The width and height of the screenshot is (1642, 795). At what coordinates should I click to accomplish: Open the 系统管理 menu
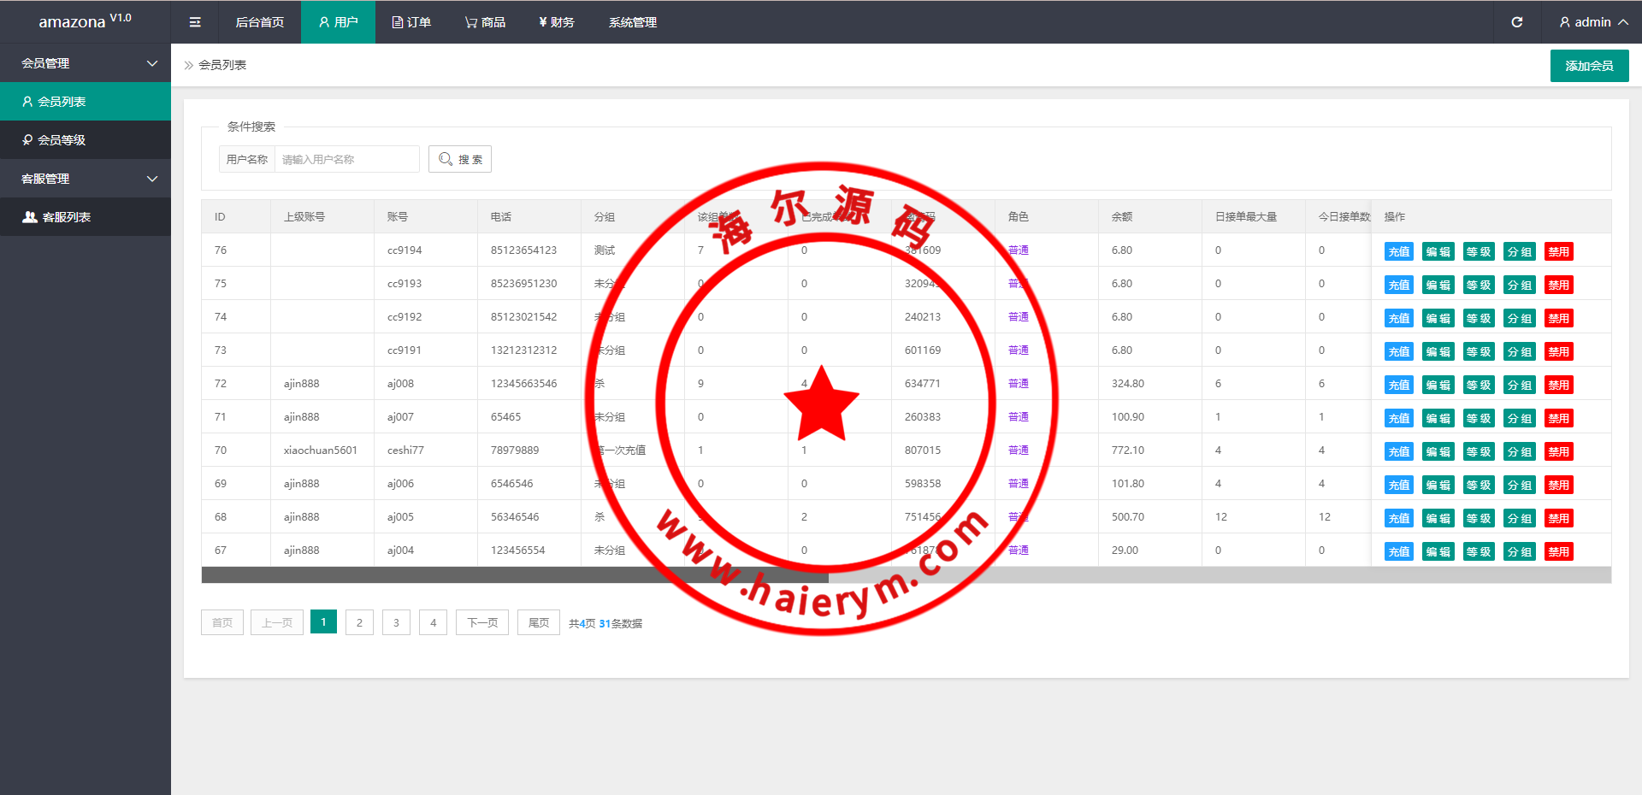(x=633, y=22)
